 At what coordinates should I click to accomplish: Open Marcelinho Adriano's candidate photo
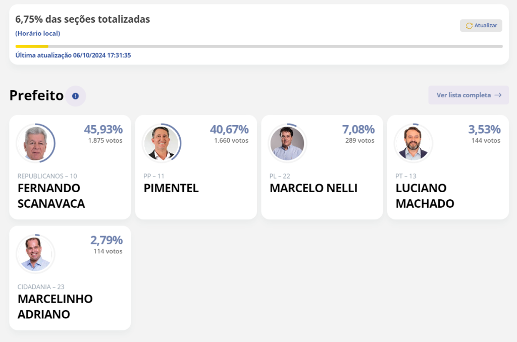[x=35, y=254]
